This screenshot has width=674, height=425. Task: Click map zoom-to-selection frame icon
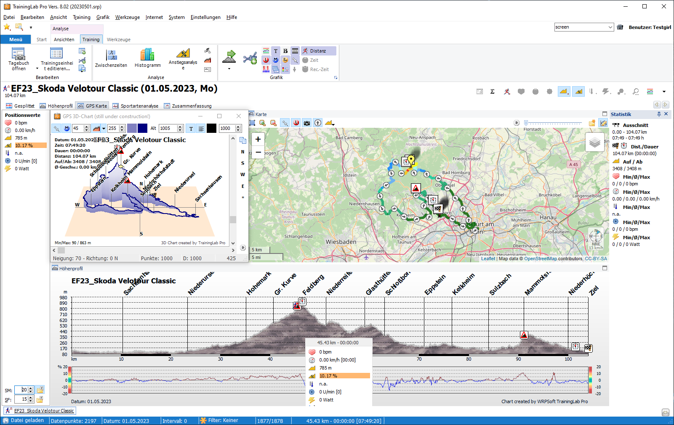(x=252, y=123)
